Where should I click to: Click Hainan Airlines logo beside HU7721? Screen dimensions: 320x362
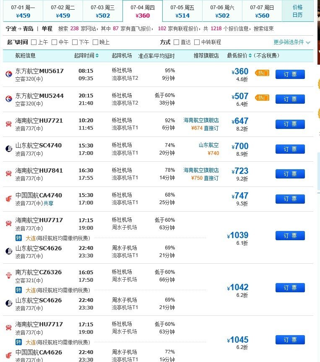pos(9,124)
